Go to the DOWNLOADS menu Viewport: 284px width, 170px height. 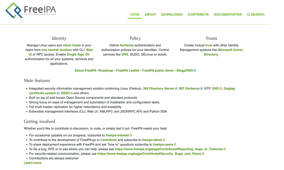tap(172, 14)
